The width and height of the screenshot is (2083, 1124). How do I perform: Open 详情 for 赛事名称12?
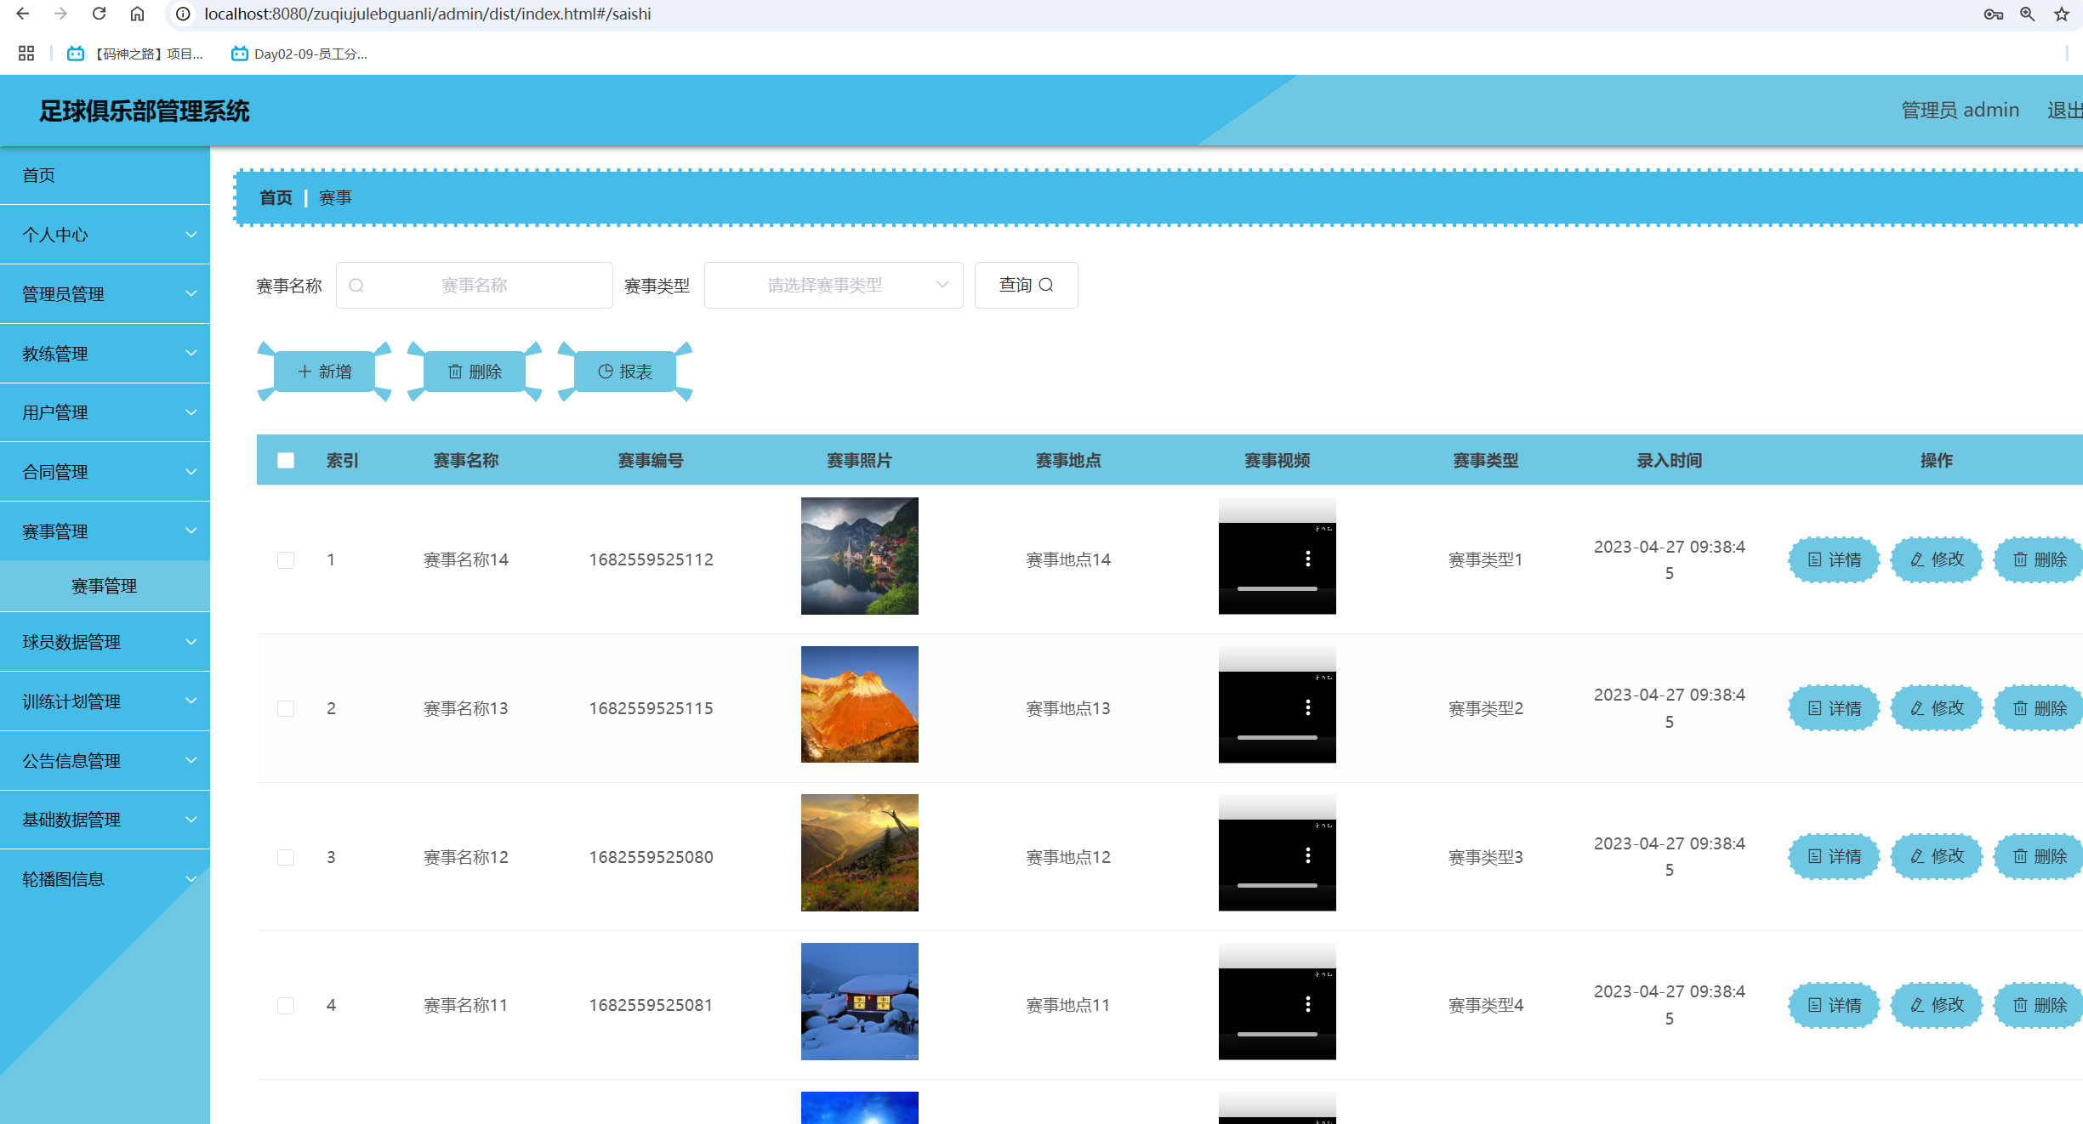click(x=1834, y=857)
